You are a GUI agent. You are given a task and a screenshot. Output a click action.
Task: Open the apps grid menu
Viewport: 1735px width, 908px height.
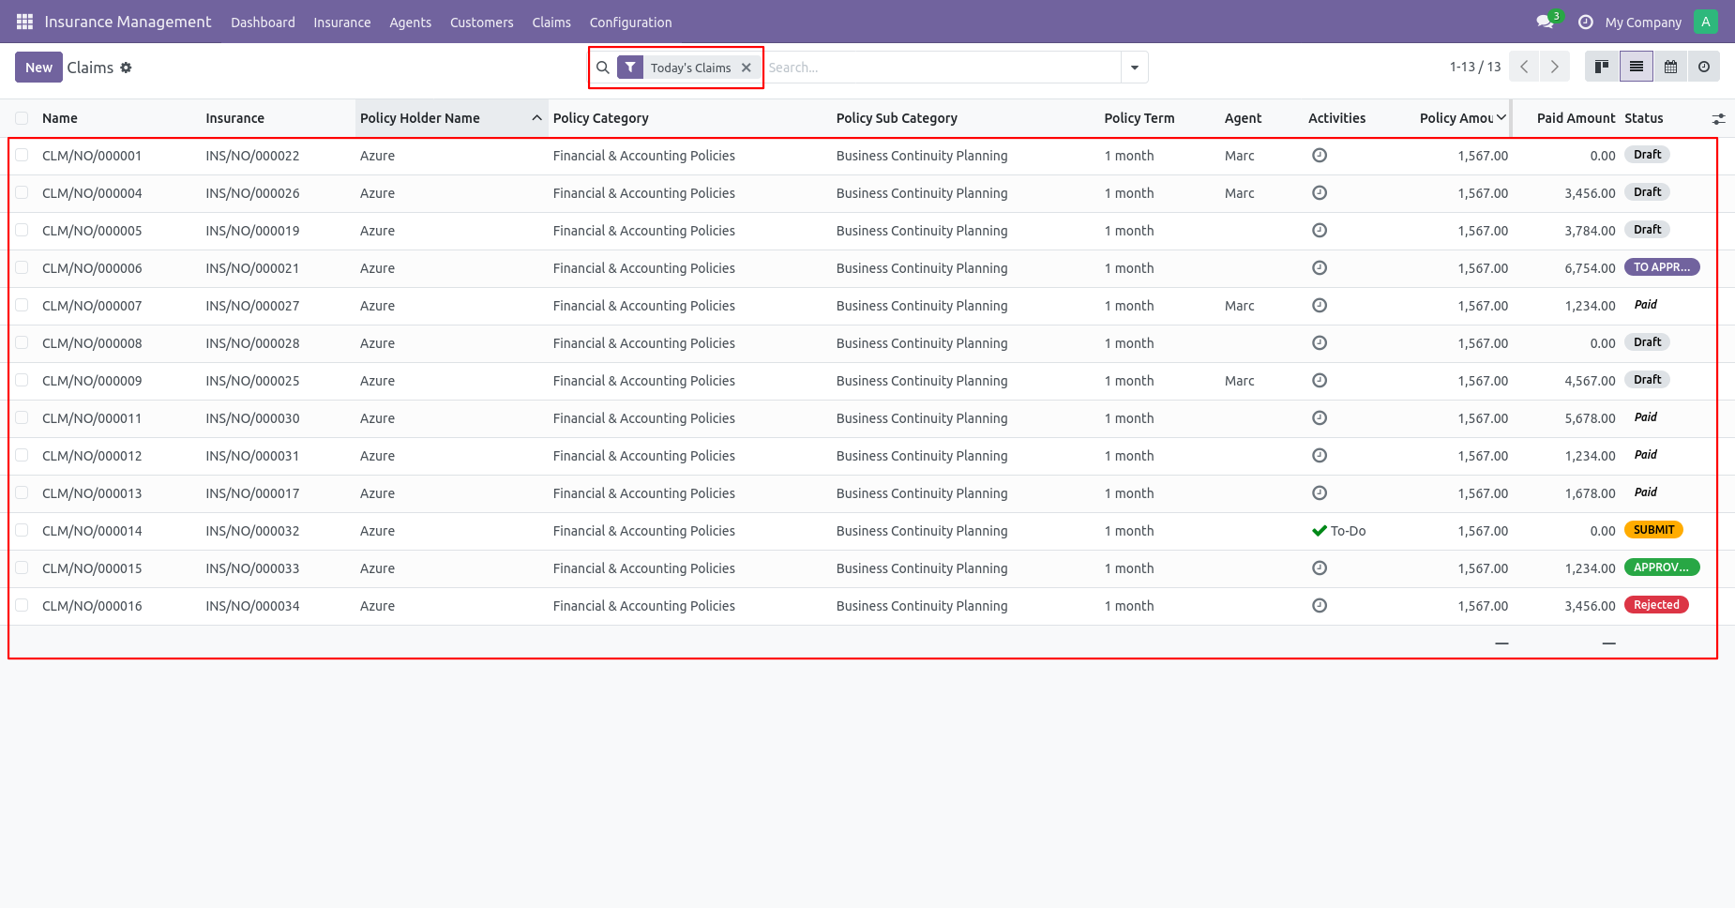pos(24,22)
